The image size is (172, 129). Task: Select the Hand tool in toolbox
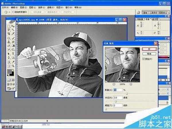click(9, 66)
